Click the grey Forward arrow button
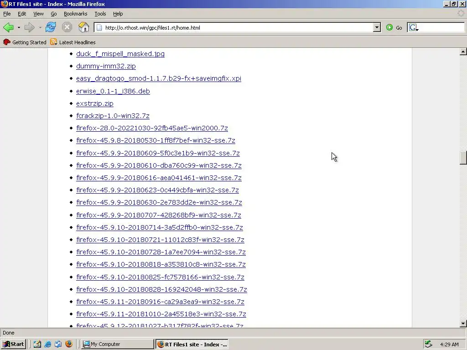This screenshot has width=467, height=350. [x=29, y=28]
